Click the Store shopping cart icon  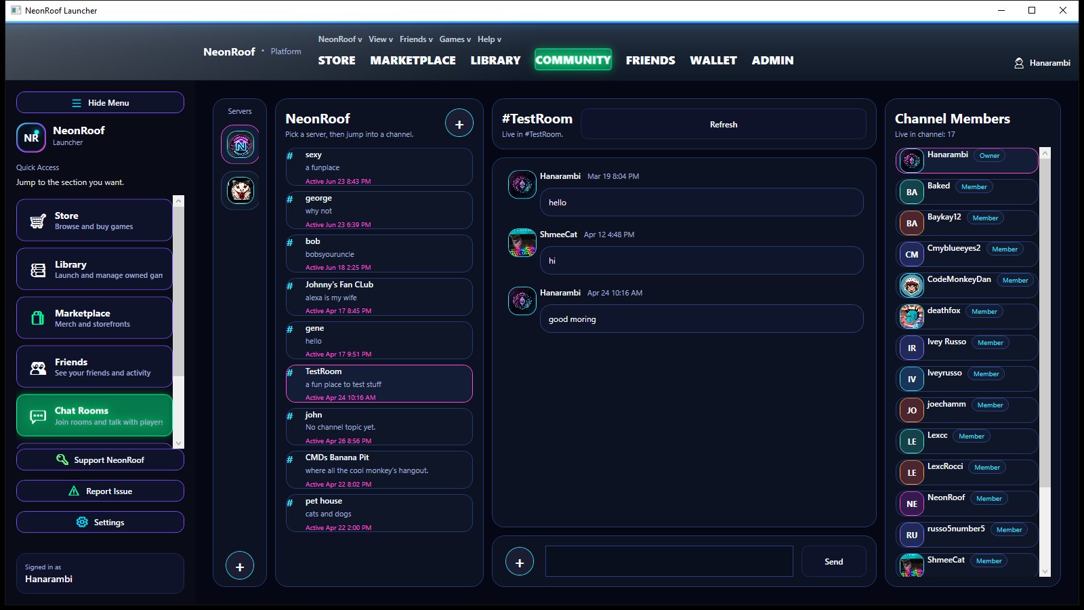(x=38, y=221)
